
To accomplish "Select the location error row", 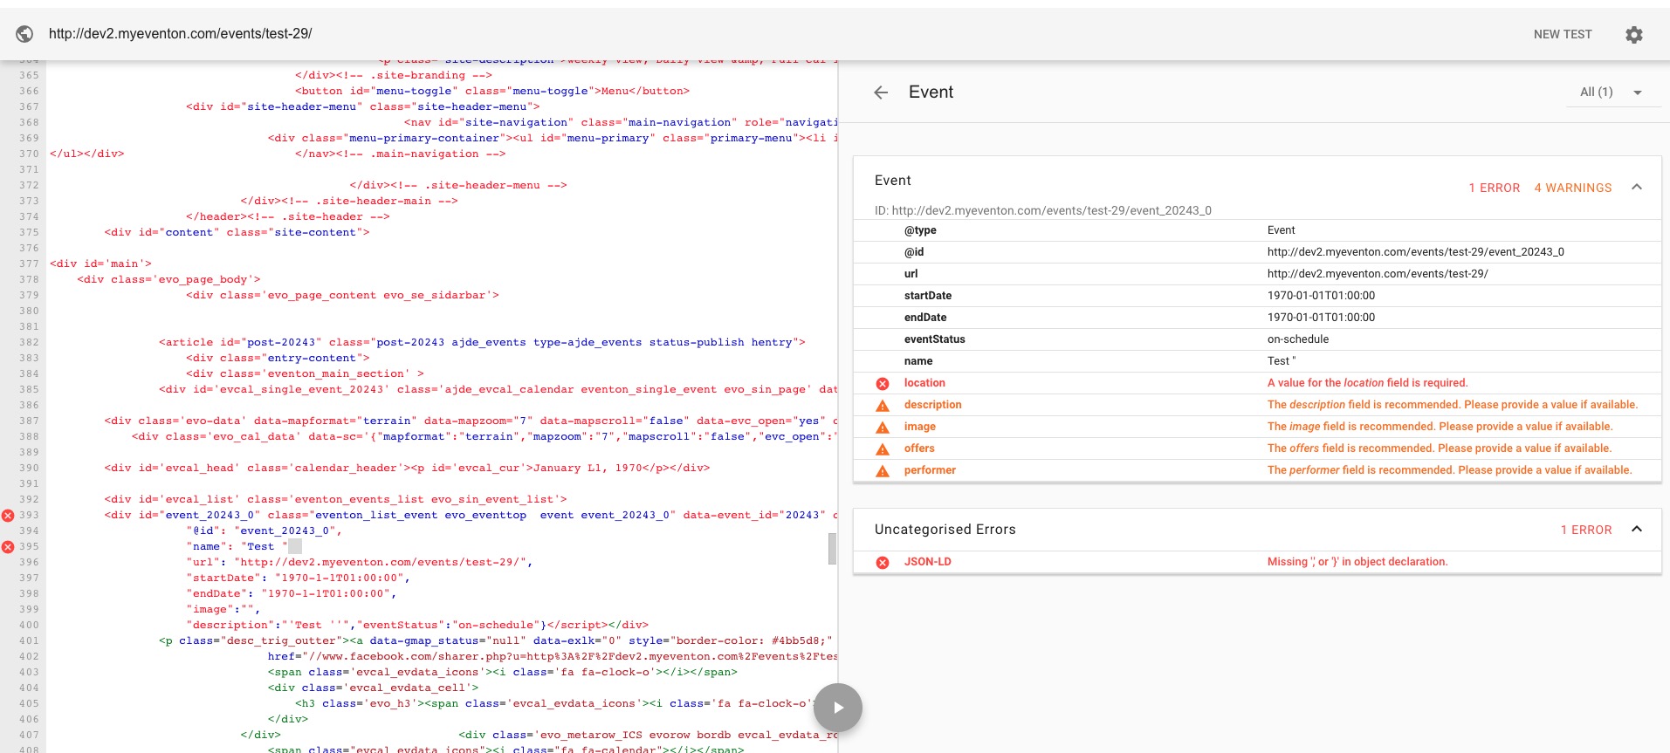I will [1257, 383].
